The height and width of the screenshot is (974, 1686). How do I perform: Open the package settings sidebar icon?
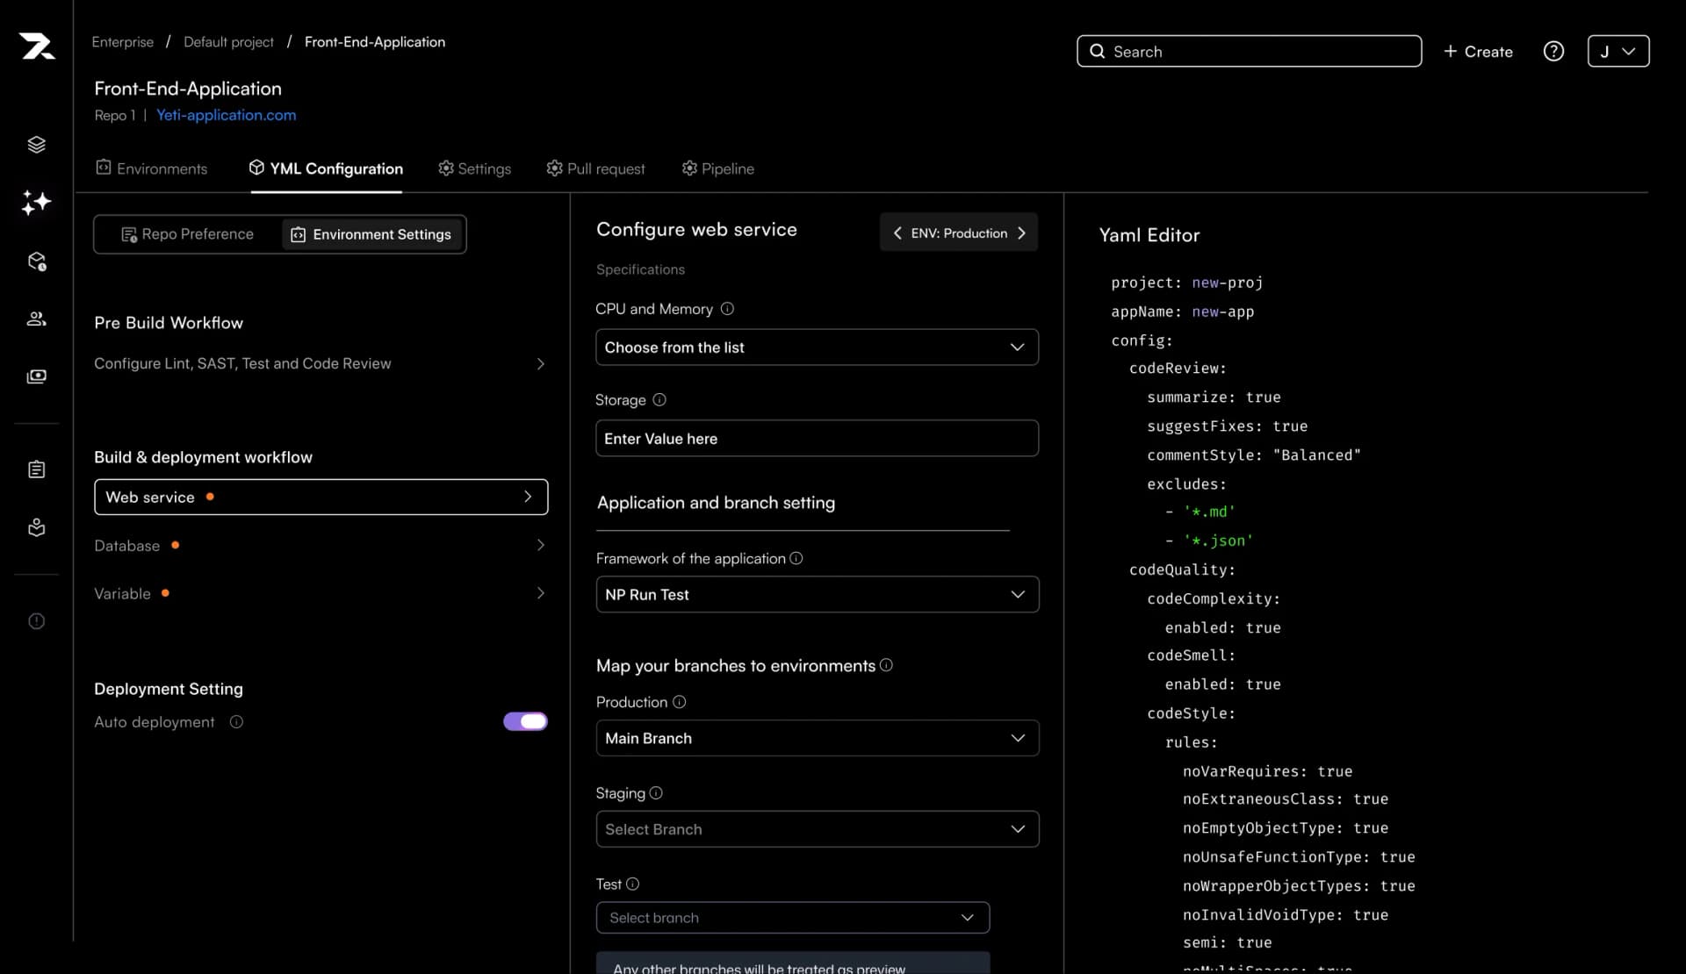36,261
